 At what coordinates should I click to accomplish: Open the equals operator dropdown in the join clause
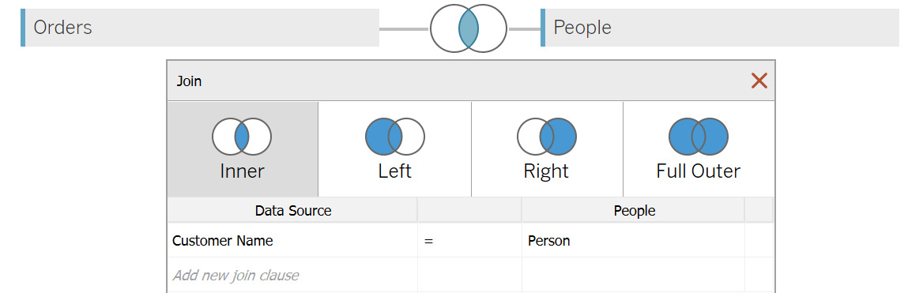coord(469,240)
